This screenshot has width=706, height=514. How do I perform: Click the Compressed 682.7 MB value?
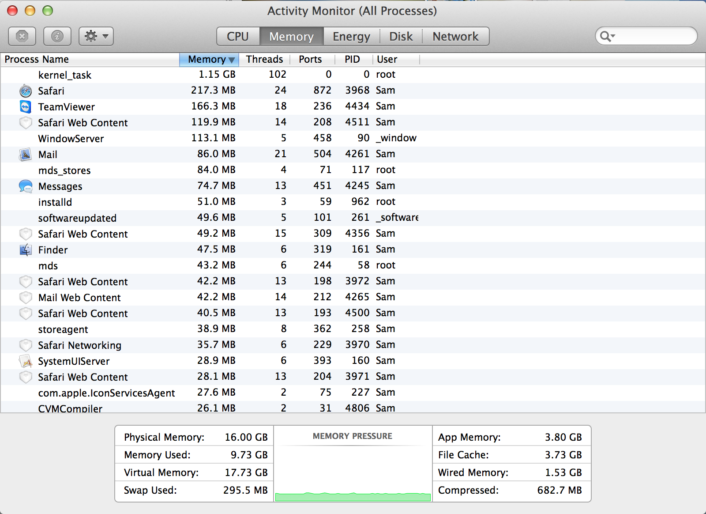[560, 490]
